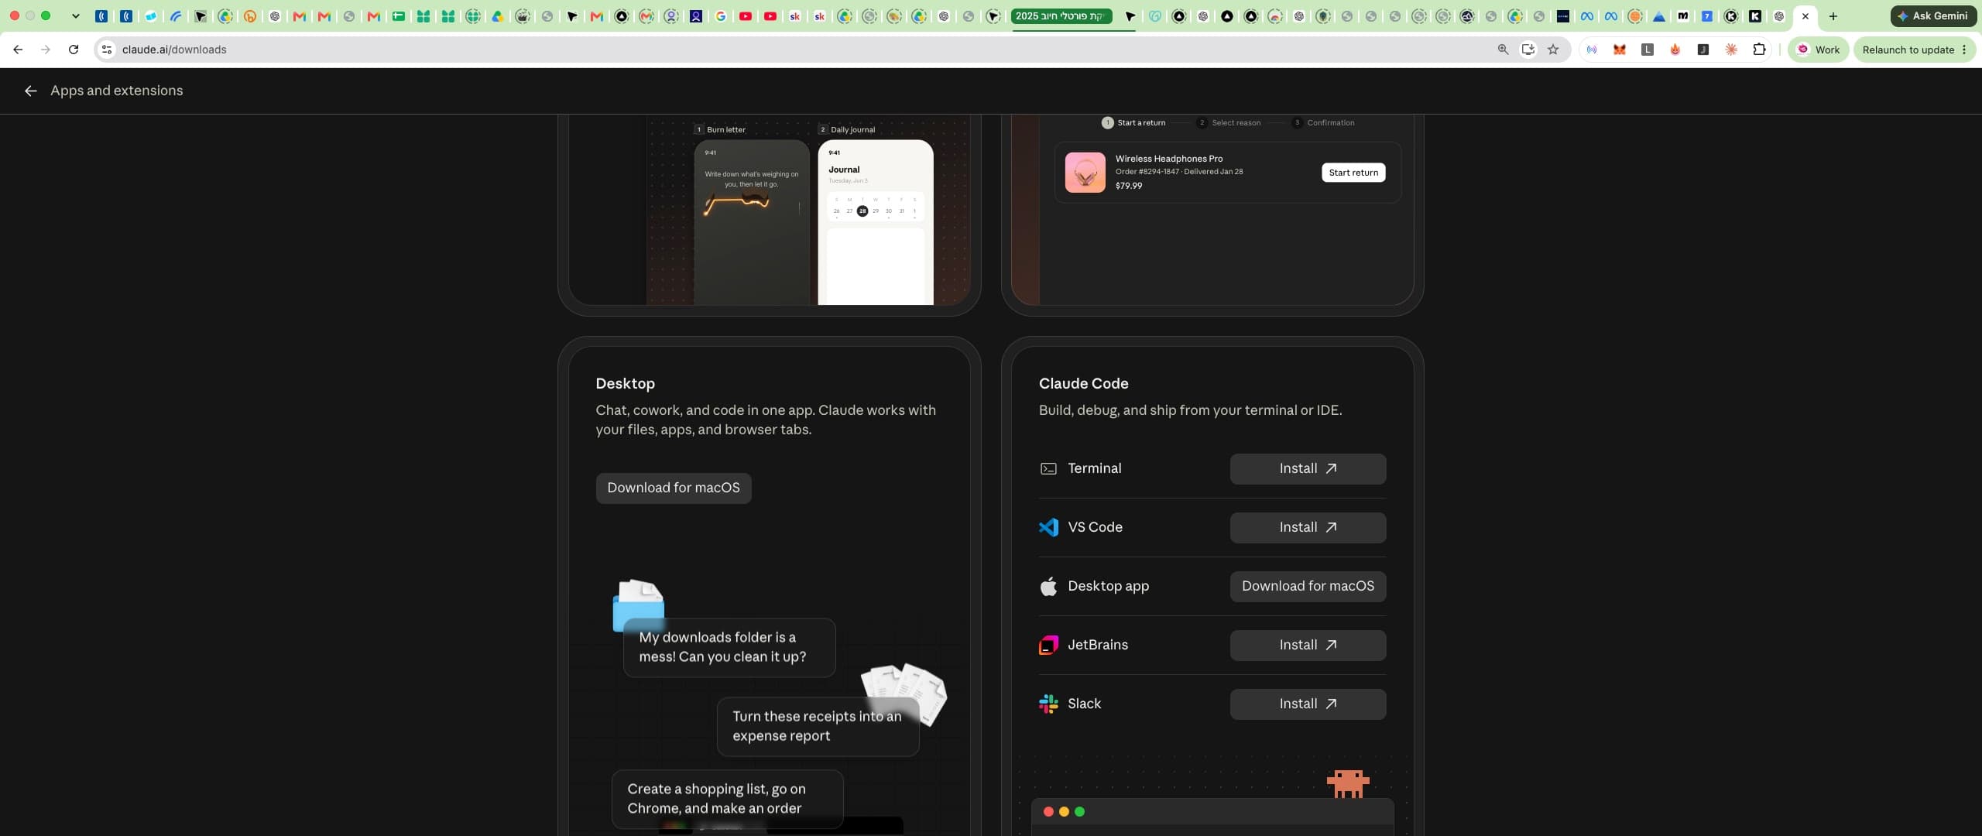Click Ask Gemini button
This screenshot has width=1982, height=836.
click(1932, 16)
